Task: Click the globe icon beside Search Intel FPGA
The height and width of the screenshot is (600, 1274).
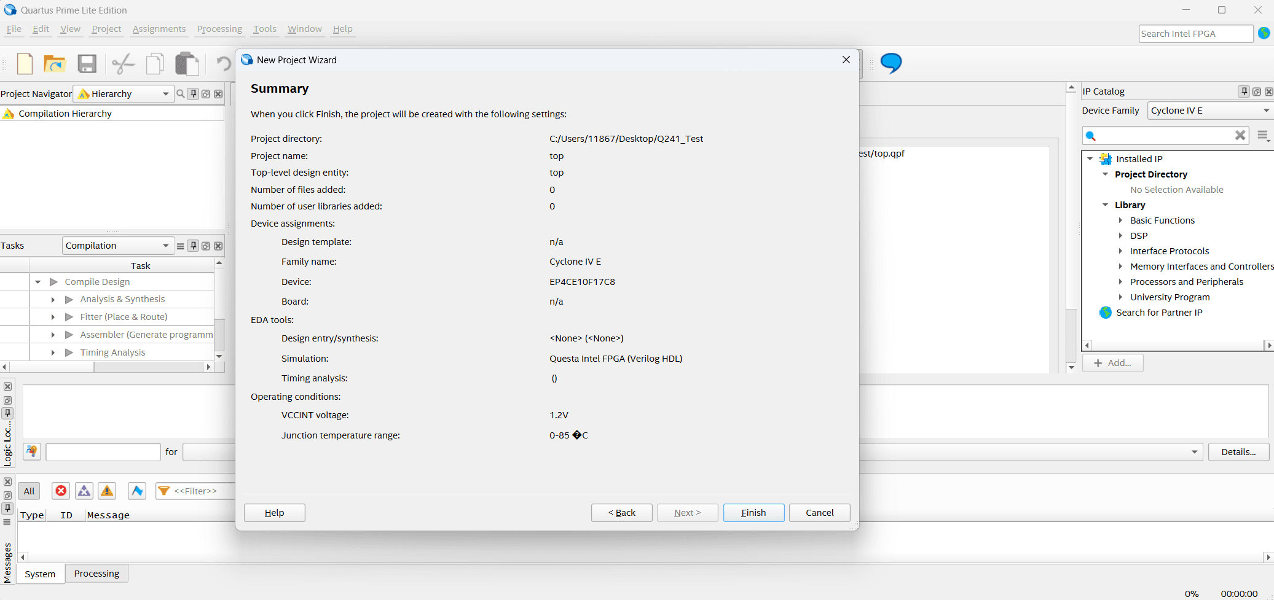Action: 1264,34
